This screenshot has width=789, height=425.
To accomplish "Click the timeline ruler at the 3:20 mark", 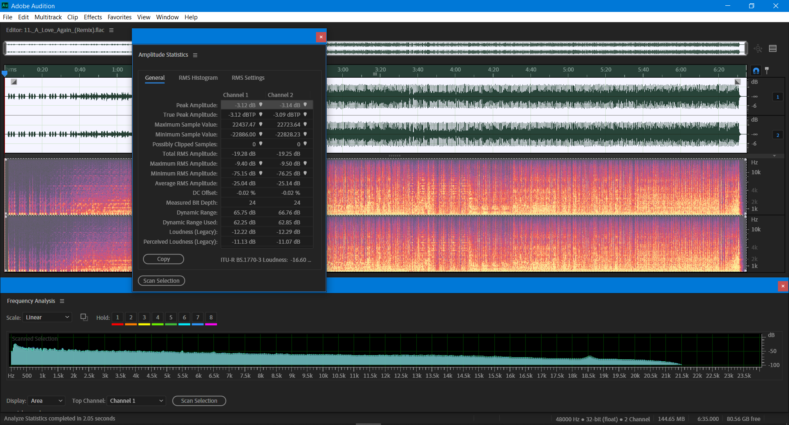I will click(380, 70).
